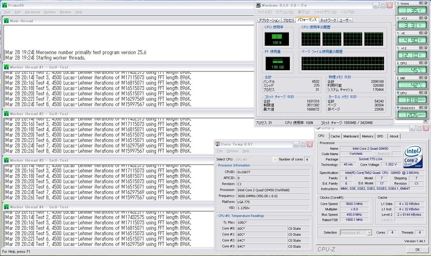Open the オプション(O) menu in Task Manager
The height and width of the screenshot is (256, 431).
click(x=284, y=12)
